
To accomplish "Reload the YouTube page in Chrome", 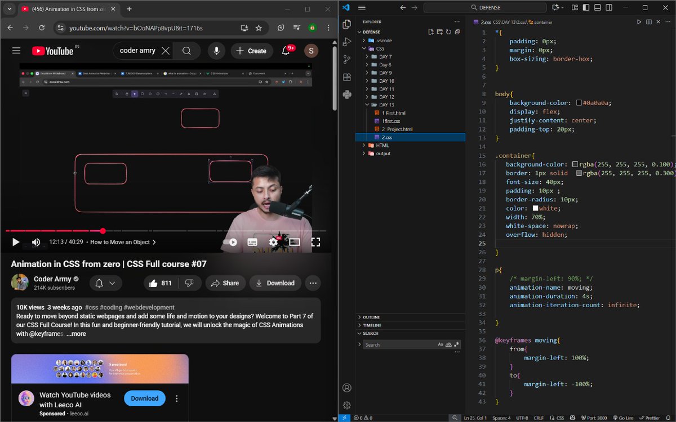I will click(42, 28).
